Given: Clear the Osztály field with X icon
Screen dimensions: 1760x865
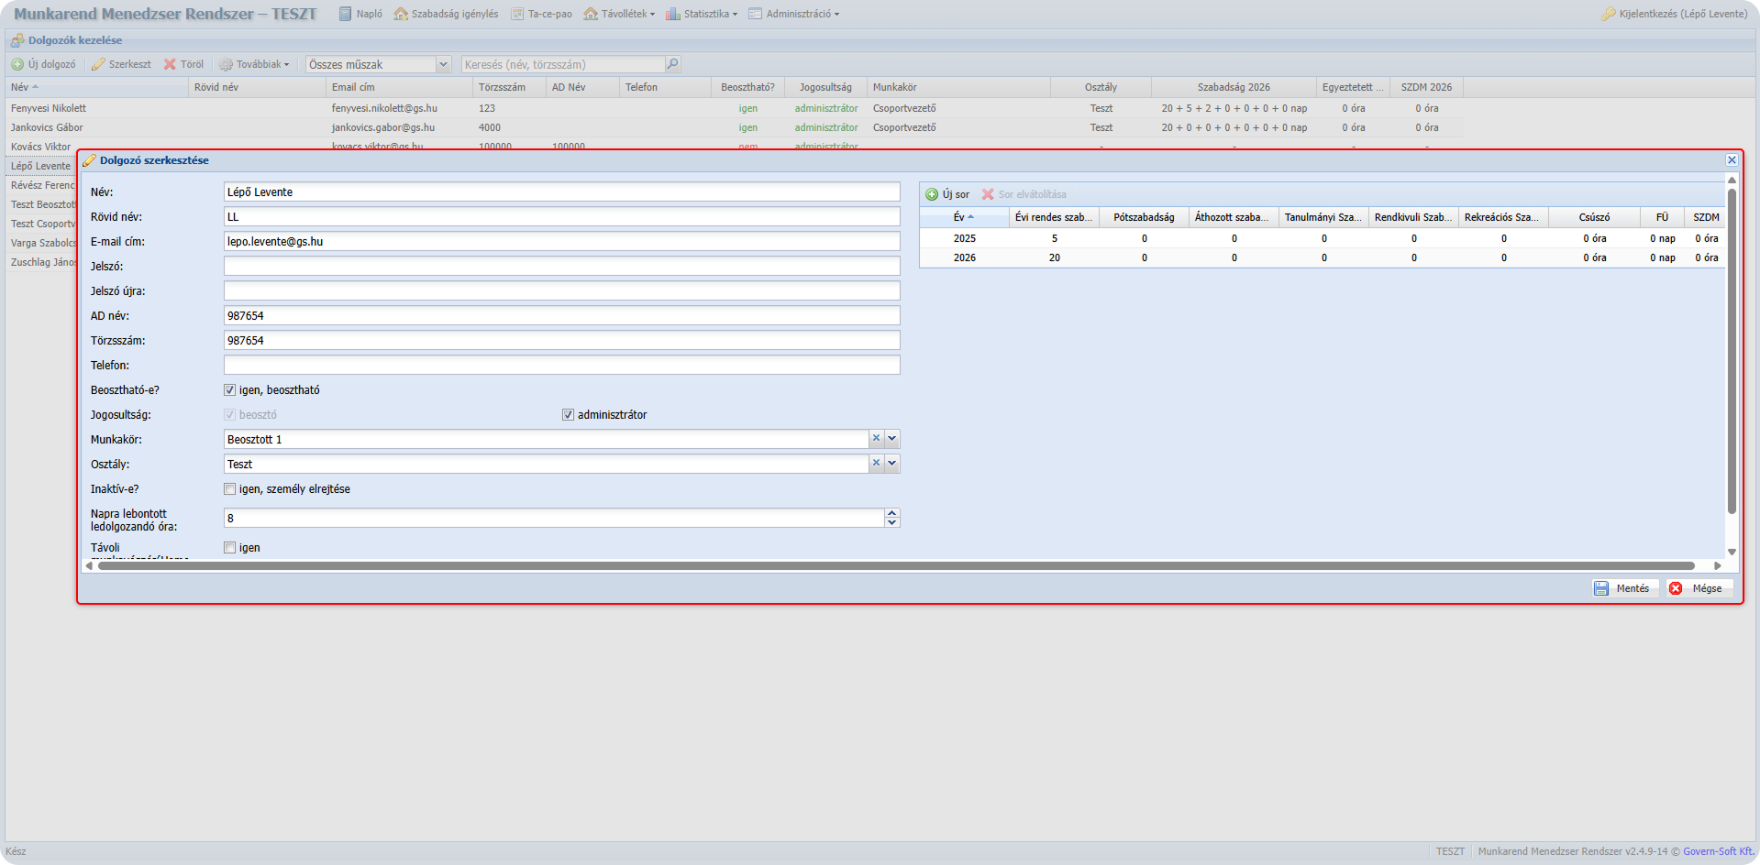Looking at the screenshot, I should [876, 464].
